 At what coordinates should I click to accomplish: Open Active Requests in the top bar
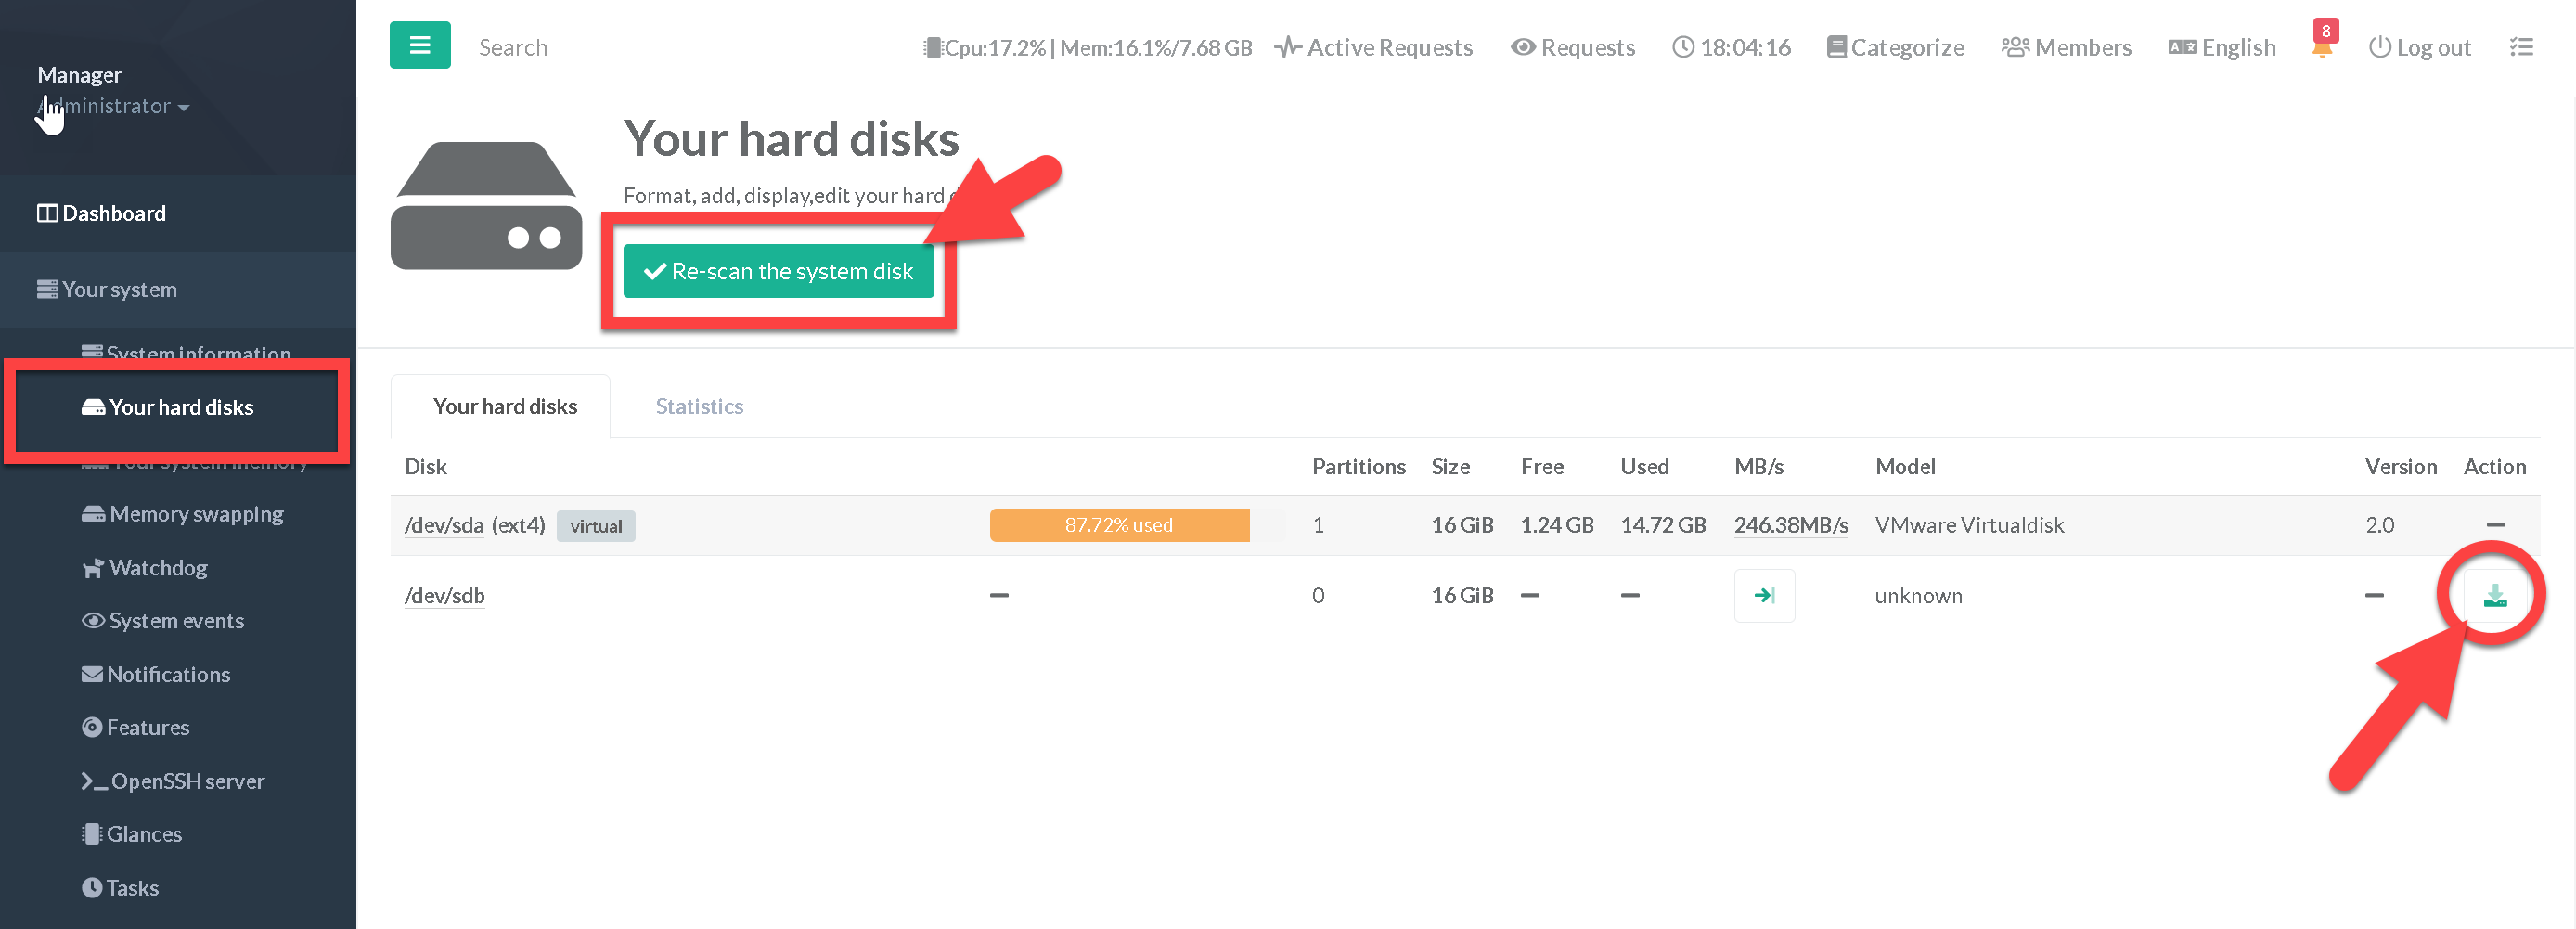point(1374,48)
